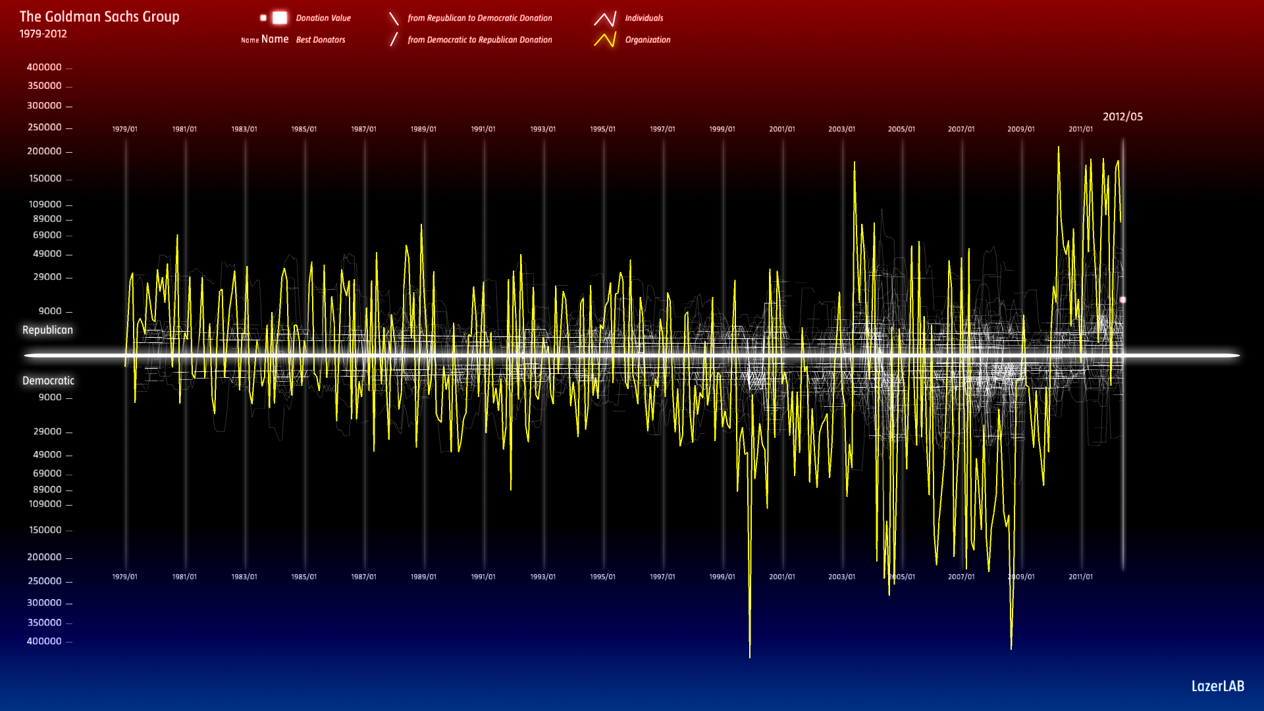Toggle the Organization legend label
The height and width of the screenshot is (711, 1264).
648,40
